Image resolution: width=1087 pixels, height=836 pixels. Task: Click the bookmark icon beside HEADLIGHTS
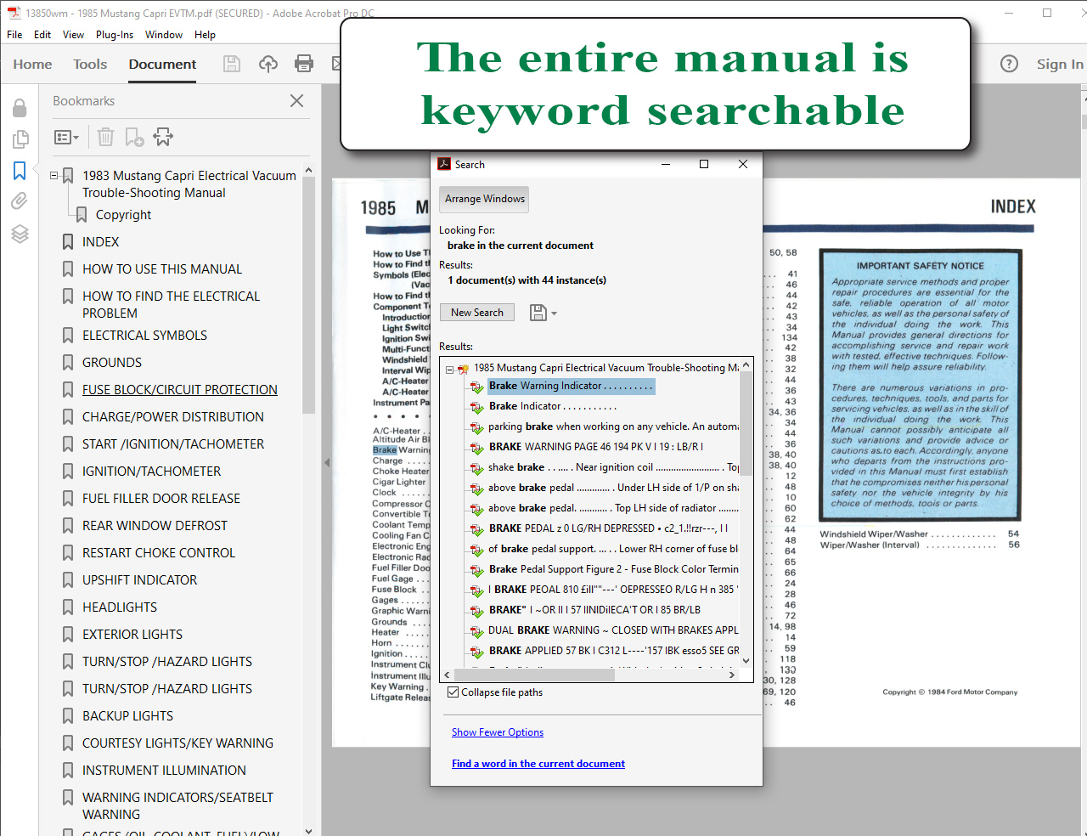[x=68, y=607]
